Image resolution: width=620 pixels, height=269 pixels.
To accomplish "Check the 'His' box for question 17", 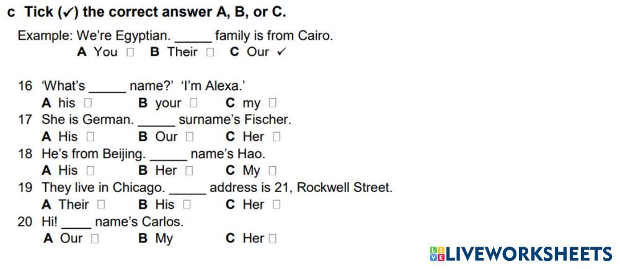I will coord(91,136).
